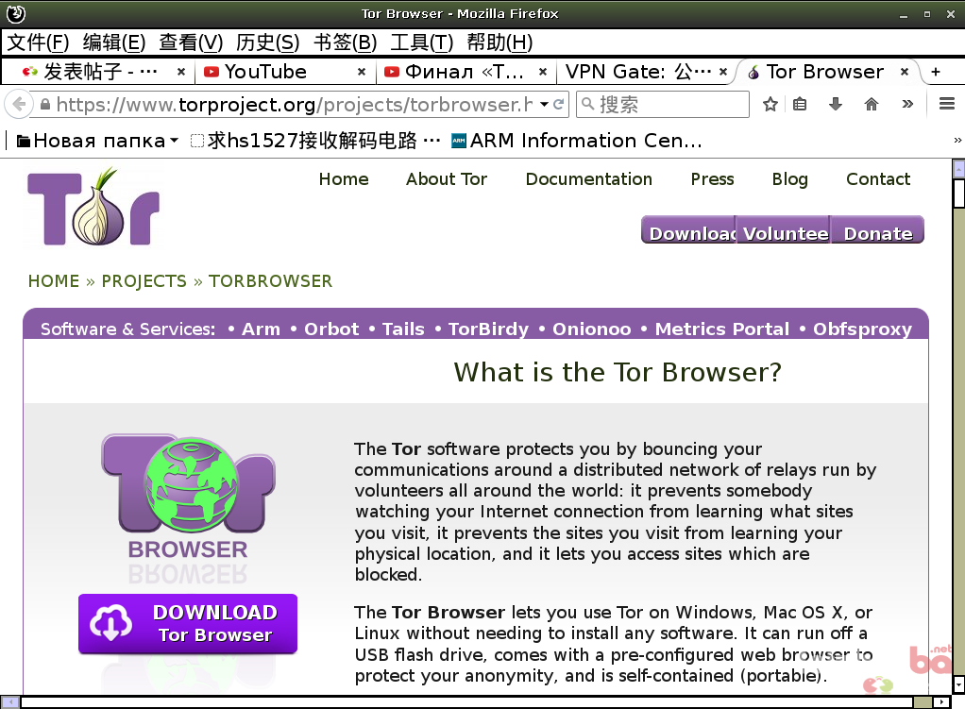Open the Obfsproxy project link
The width and height of the screenshot is (965, 709).
point(862,329)
